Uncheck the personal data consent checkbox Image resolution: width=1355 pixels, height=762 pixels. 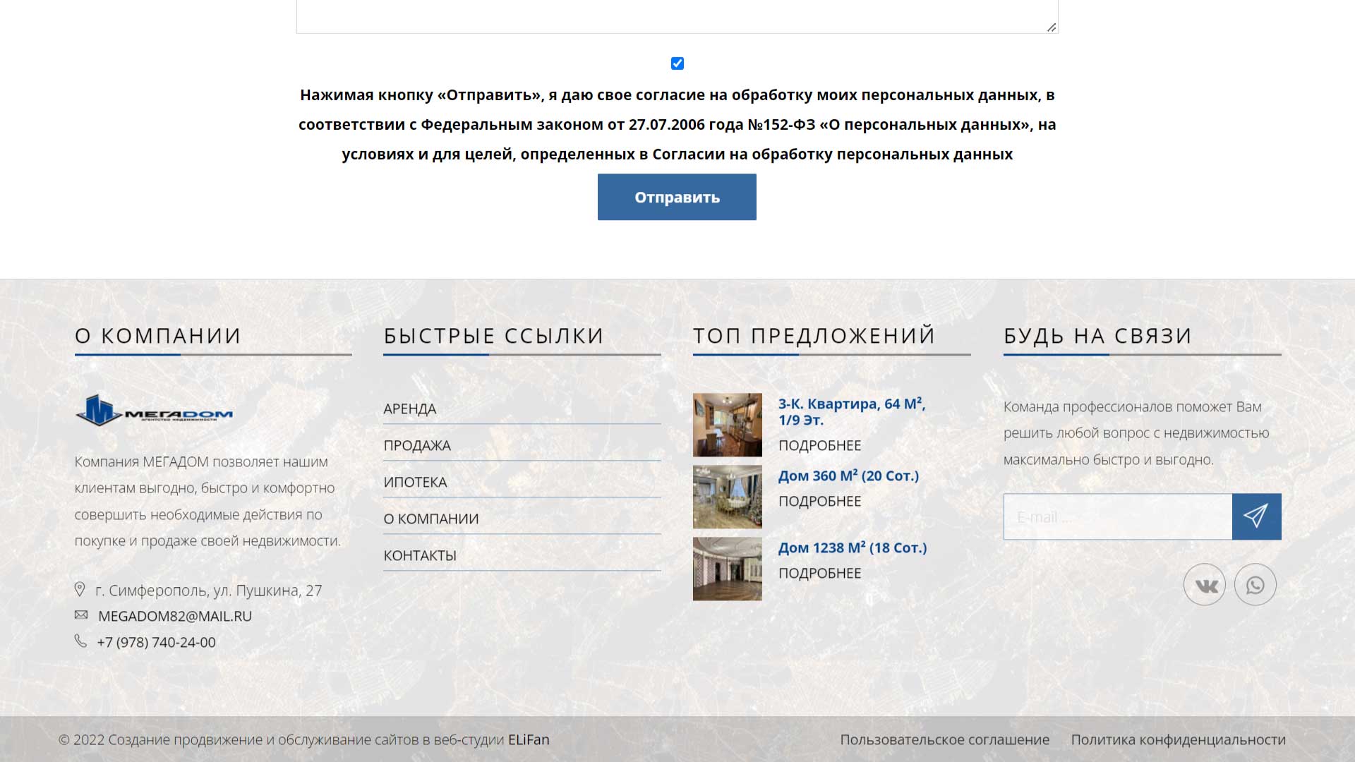pos(677,64)
